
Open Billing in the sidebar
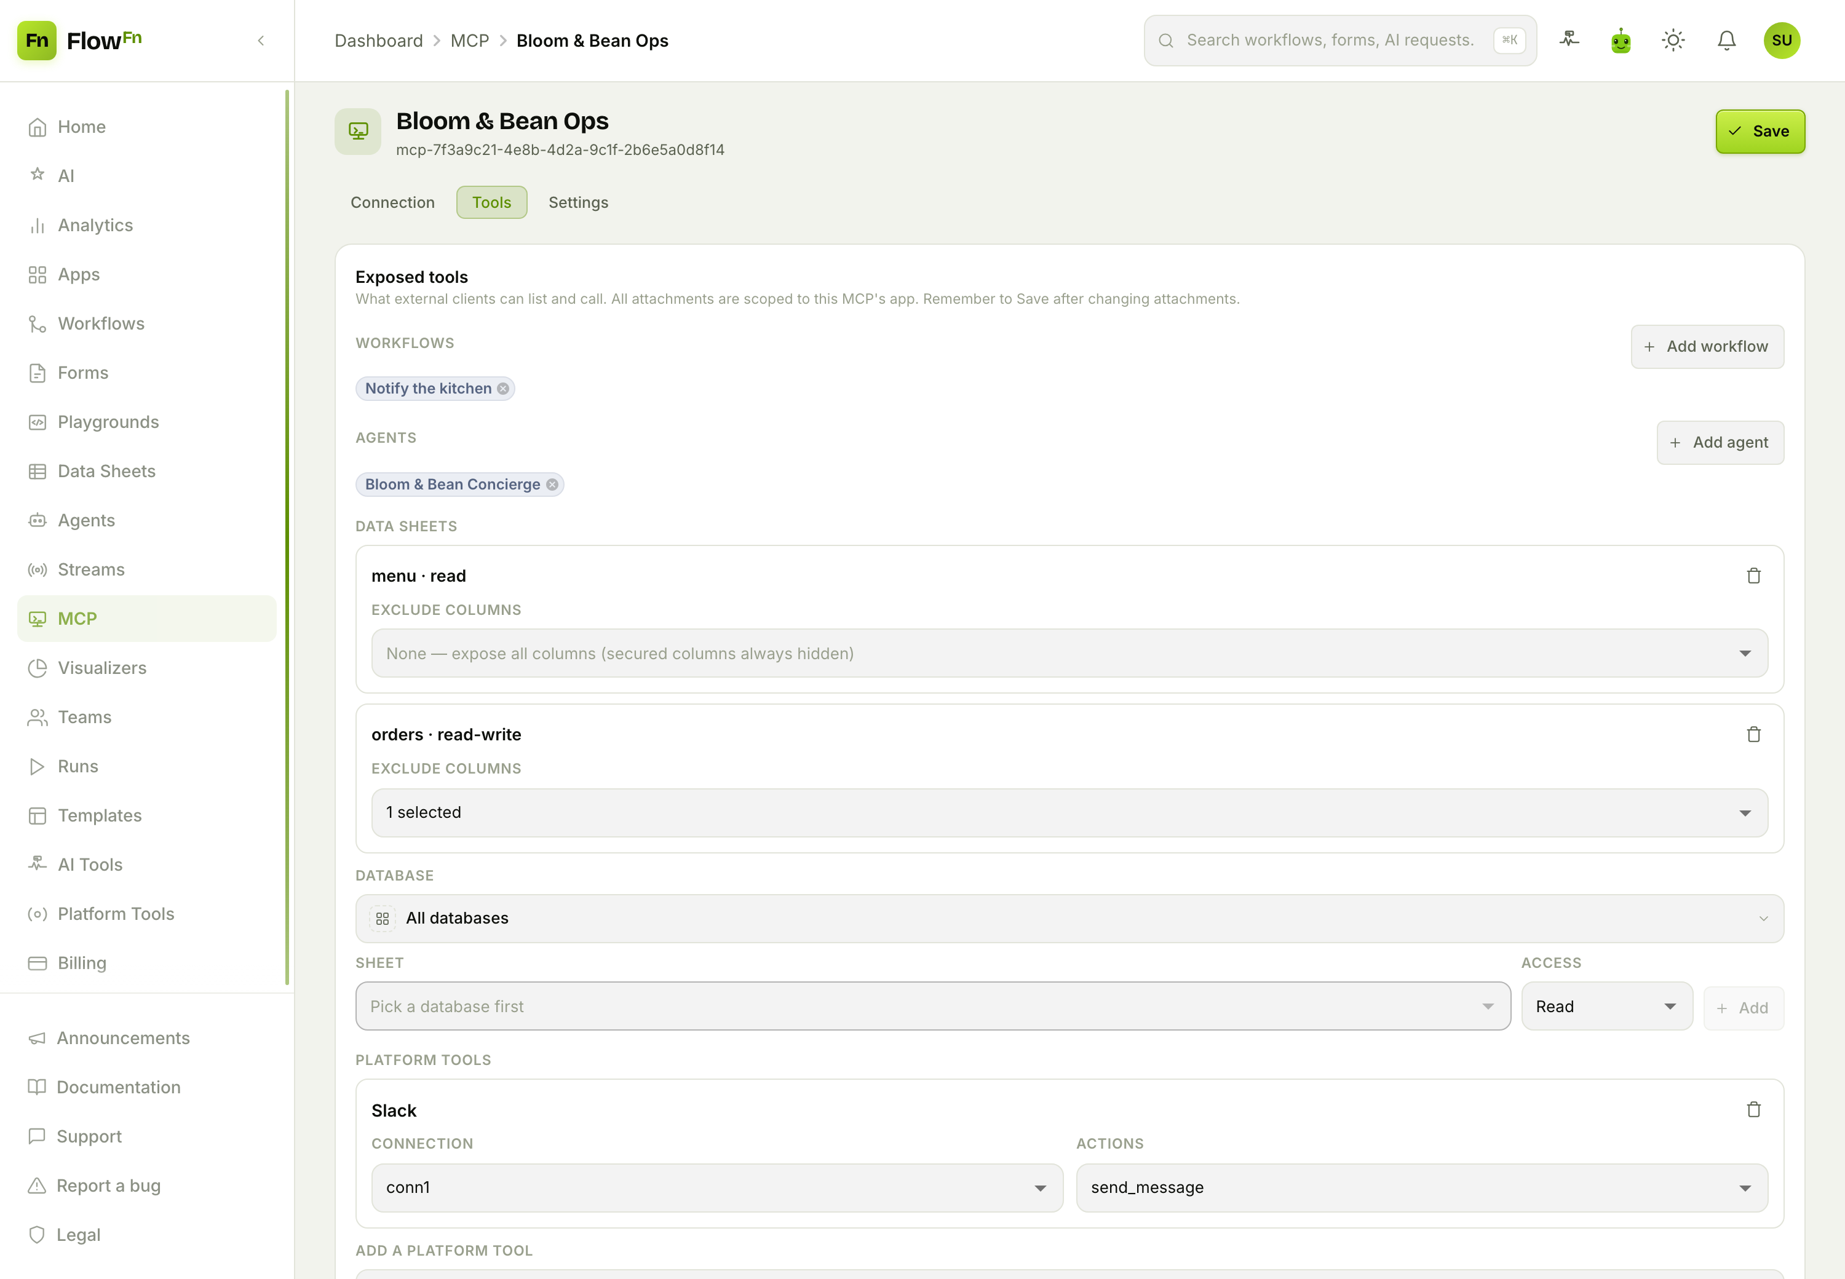coord(146,964)
